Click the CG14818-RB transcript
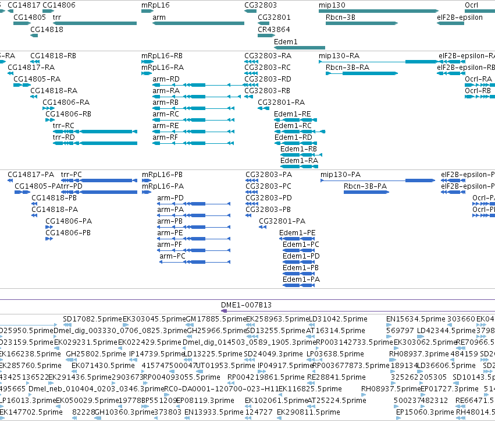Image resolution: width=495 pixels, height=421 pixels. click(x=35, y=62)
